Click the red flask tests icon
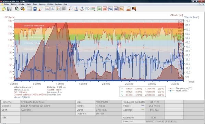 40,9
